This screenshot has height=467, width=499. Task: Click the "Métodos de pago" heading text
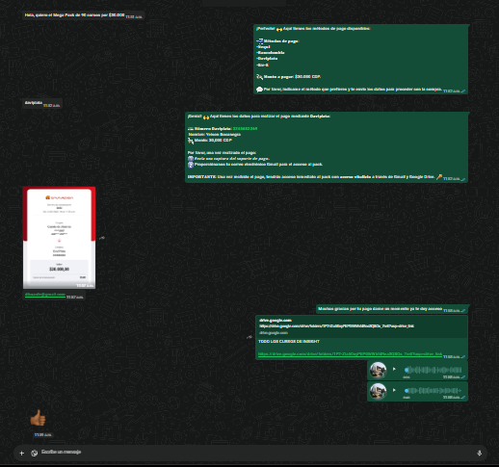[281, 41]
